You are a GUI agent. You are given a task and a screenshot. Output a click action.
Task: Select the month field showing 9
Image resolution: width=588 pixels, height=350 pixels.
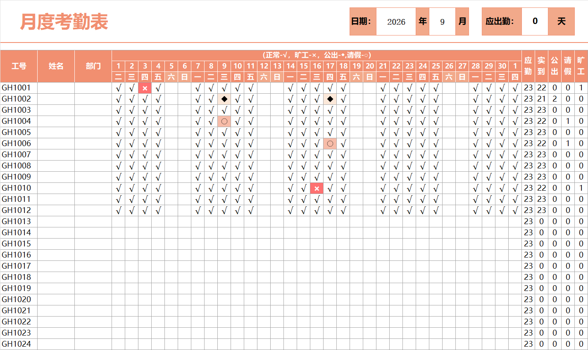tap(442, 22)
